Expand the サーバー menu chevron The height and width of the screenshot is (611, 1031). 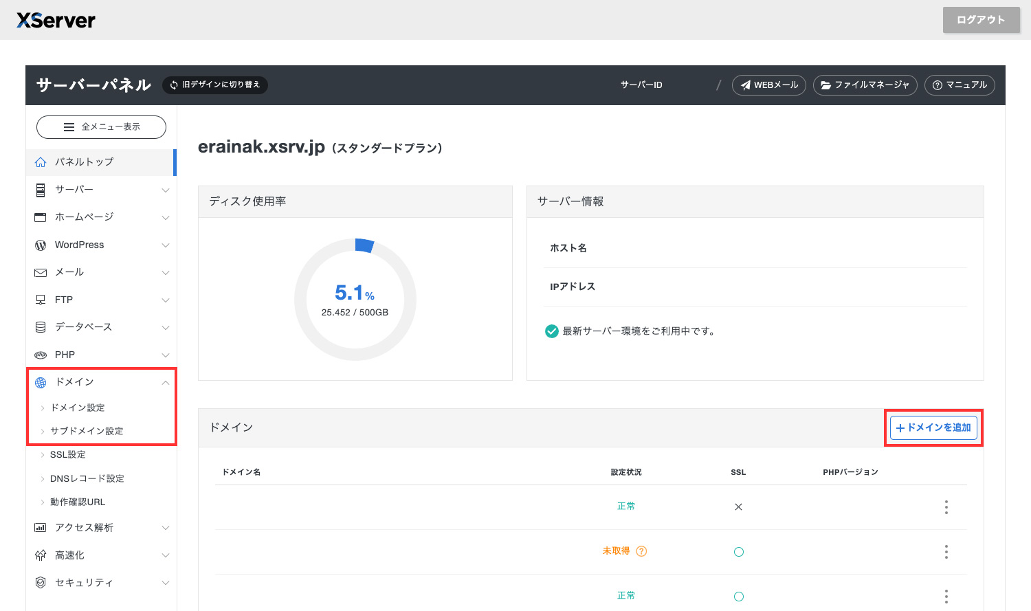166,190
